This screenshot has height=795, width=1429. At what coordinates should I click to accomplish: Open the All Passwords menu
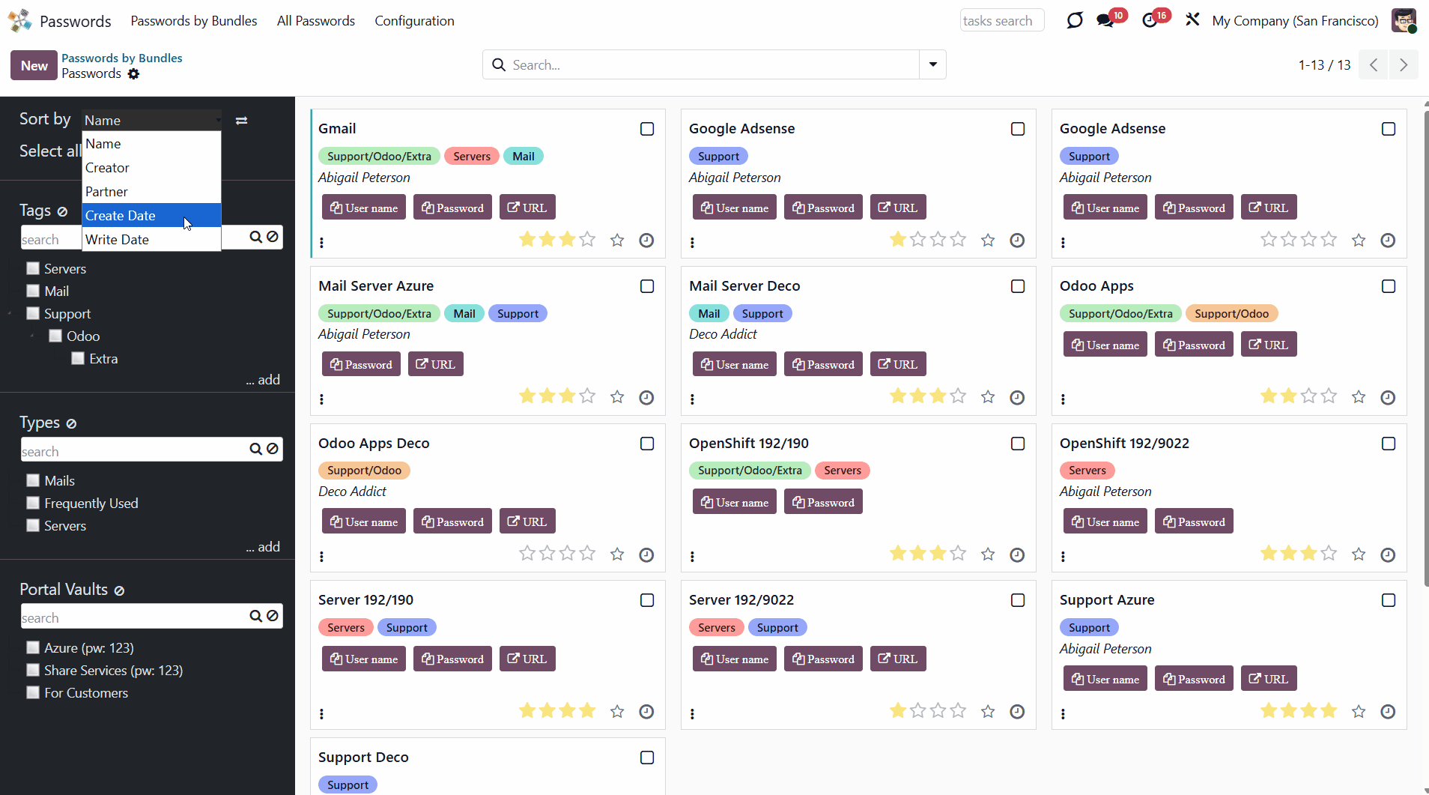(x=315, y=21)
